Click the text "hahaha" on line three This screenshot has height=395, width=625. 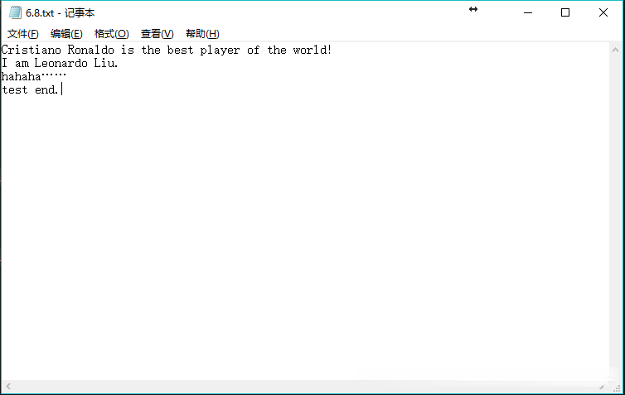[x=21, y=76]
